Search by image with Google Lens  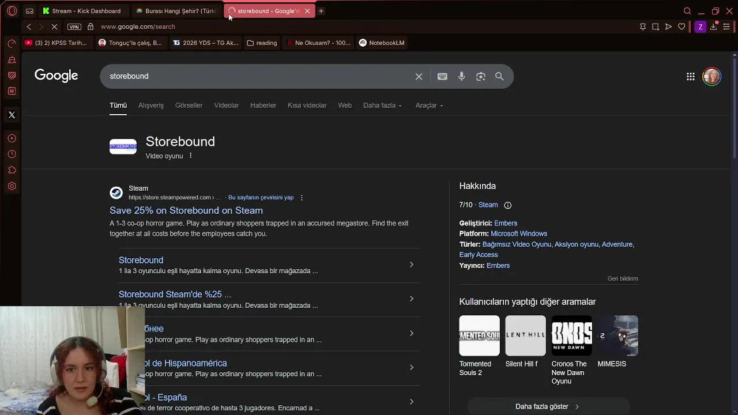click(x=481, y=77)
